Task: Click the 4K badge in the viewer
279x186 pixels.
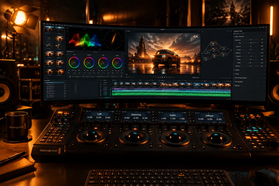Action: (196, 36)
